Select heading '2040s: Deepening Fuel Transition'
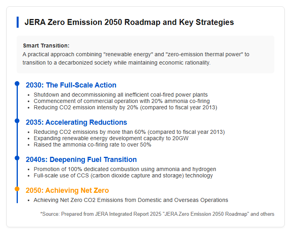The image size is (291, 234). 81,160
